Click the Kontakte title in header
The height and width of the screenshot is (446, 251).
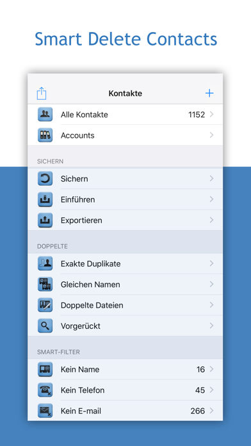click(x=125, y=94)
